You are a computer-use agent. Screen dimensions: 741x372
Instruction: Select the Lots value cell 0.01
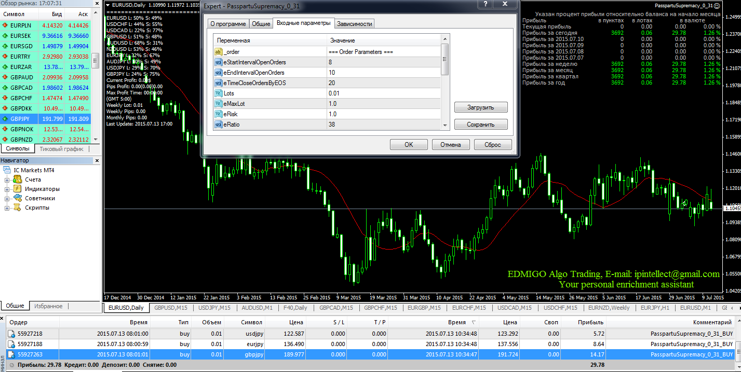pos(383,93)
